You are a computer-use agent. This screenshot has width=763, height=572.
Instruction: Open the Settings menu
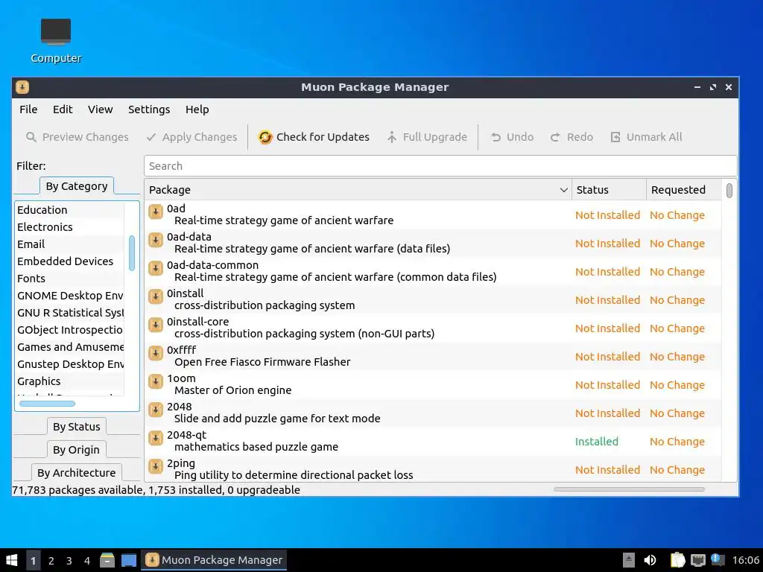coord(149,109)
